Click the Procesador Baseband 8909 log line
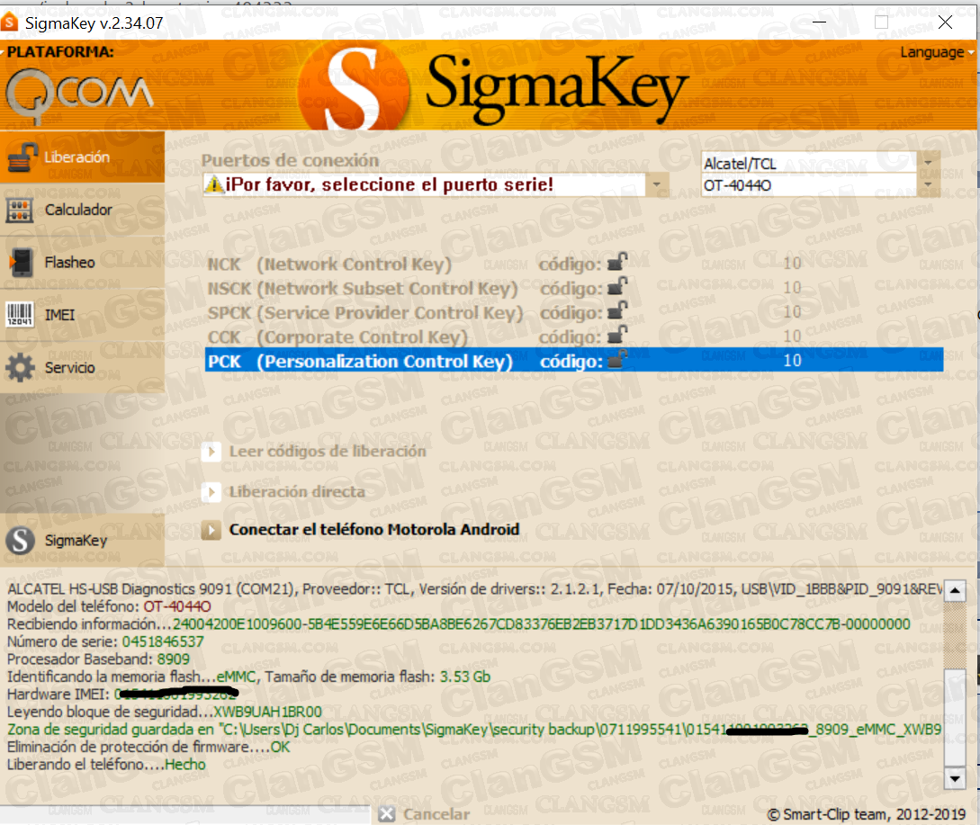980x825 pixels. click(98, 659)
